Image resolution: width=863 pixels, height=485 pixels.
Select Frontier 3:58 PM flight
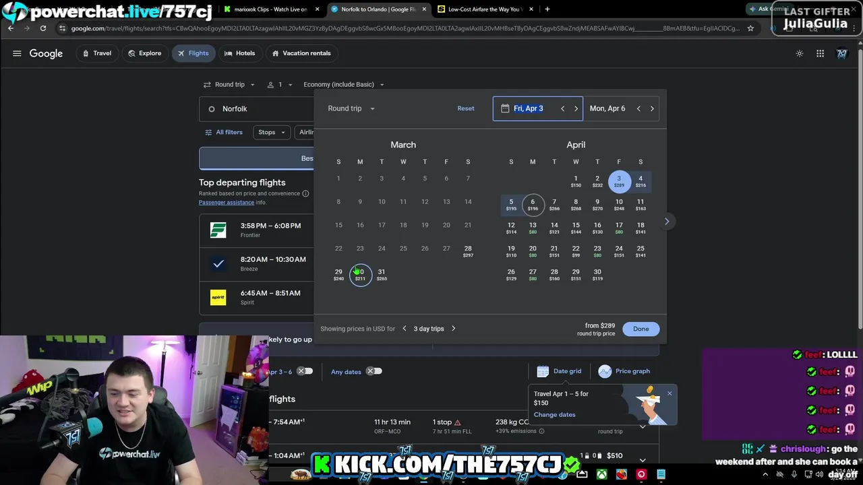point(257,230)
